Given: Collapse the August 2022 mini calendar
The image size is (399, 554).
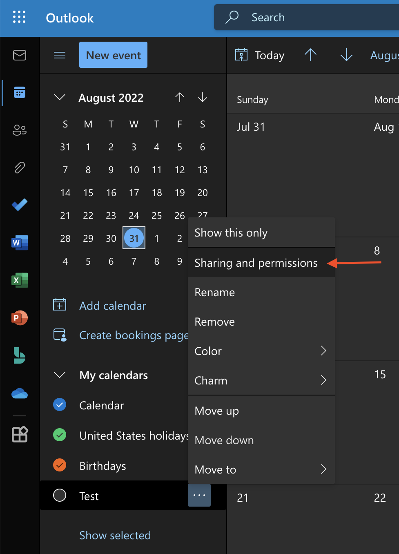Looking at the screenshot, I should point(60,97).
